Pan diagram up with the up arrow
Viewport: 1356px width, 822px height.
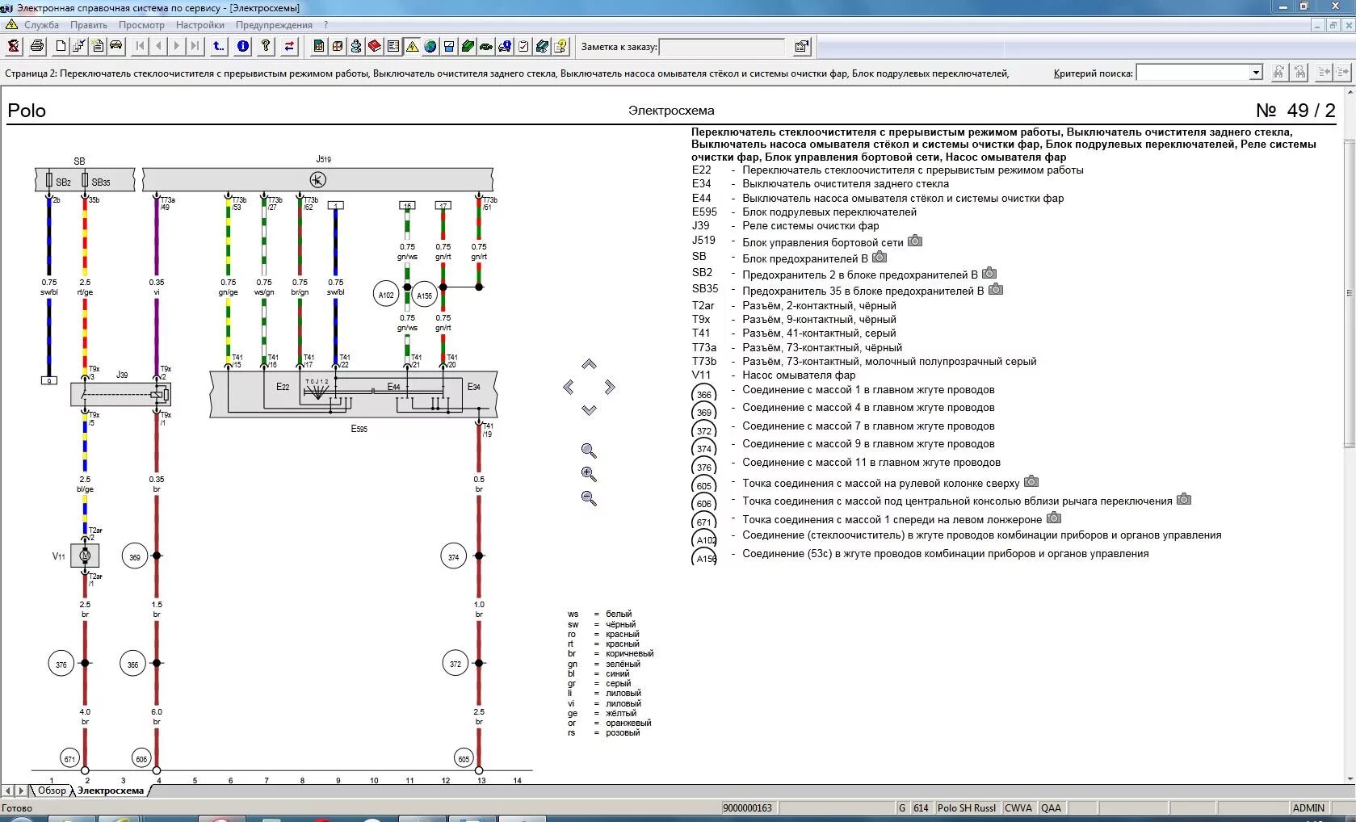589,365
